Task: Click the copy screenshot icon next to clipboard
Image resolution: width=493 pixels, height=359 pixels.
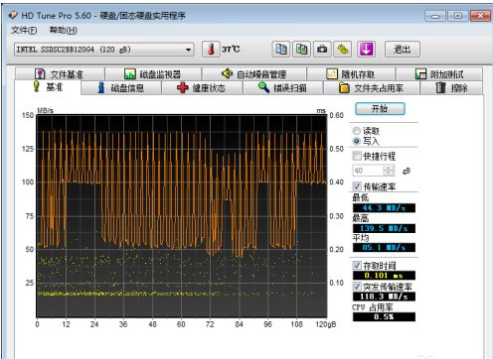Action: [x=301, y=50]
